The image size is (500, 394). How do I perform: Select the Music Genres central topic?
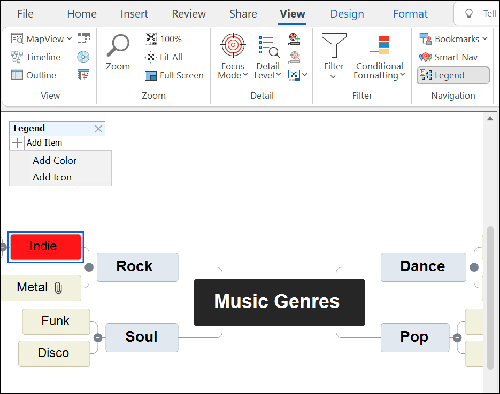(279, 302)
